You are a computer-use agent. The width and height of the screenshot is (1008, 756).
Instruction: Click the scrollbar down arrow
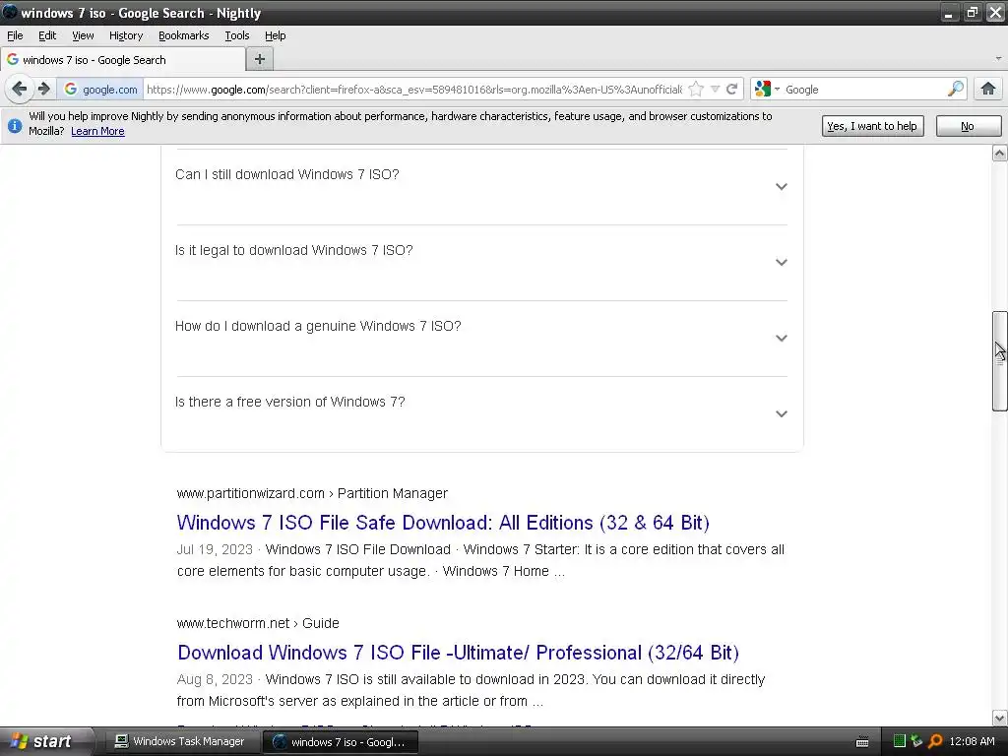pos(999,718)
